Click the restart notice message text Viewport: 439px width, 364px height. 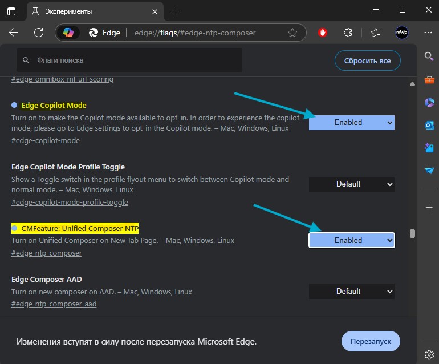click(136, 342)
